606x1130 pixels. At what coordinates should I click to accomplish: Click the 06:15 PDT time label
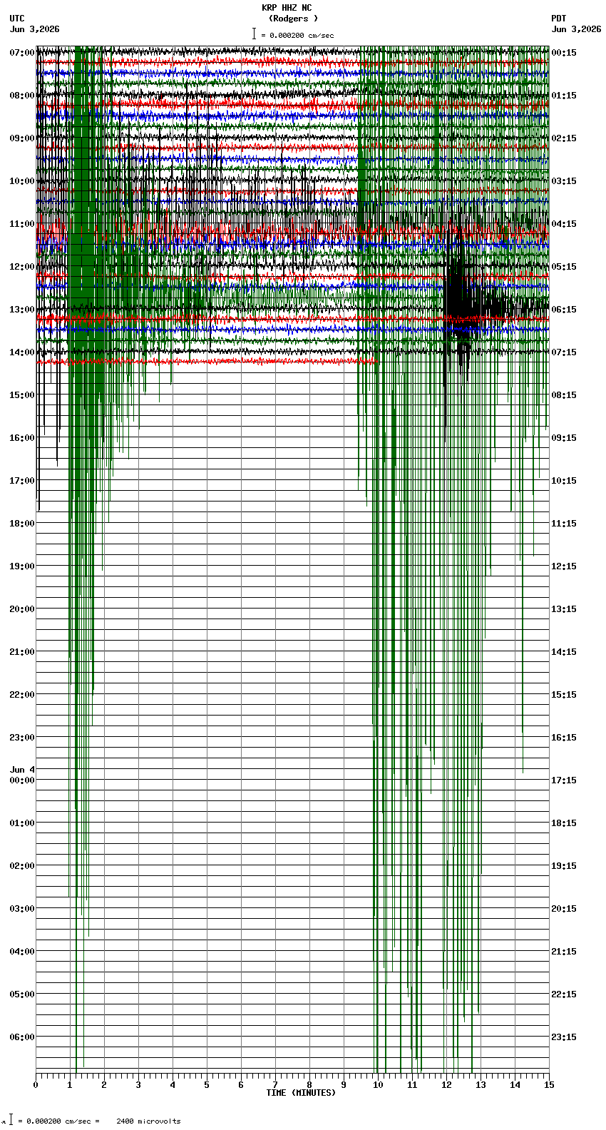(x=564, y=310)
